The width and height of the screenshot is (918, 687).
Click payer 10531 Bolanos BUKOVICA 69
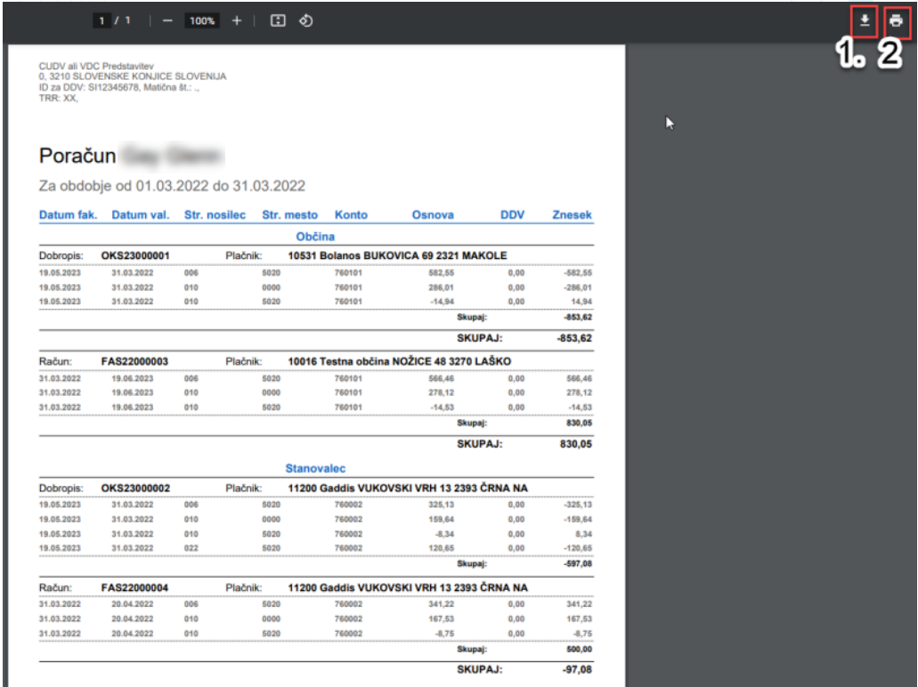point(397,255)
